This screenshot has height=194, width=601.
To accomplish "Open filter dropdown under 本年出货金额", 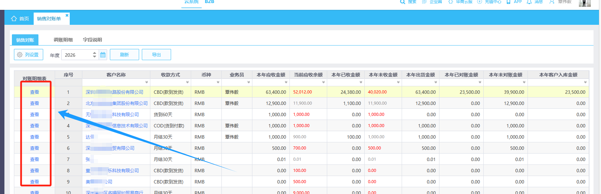I will [x=436, y=82].
